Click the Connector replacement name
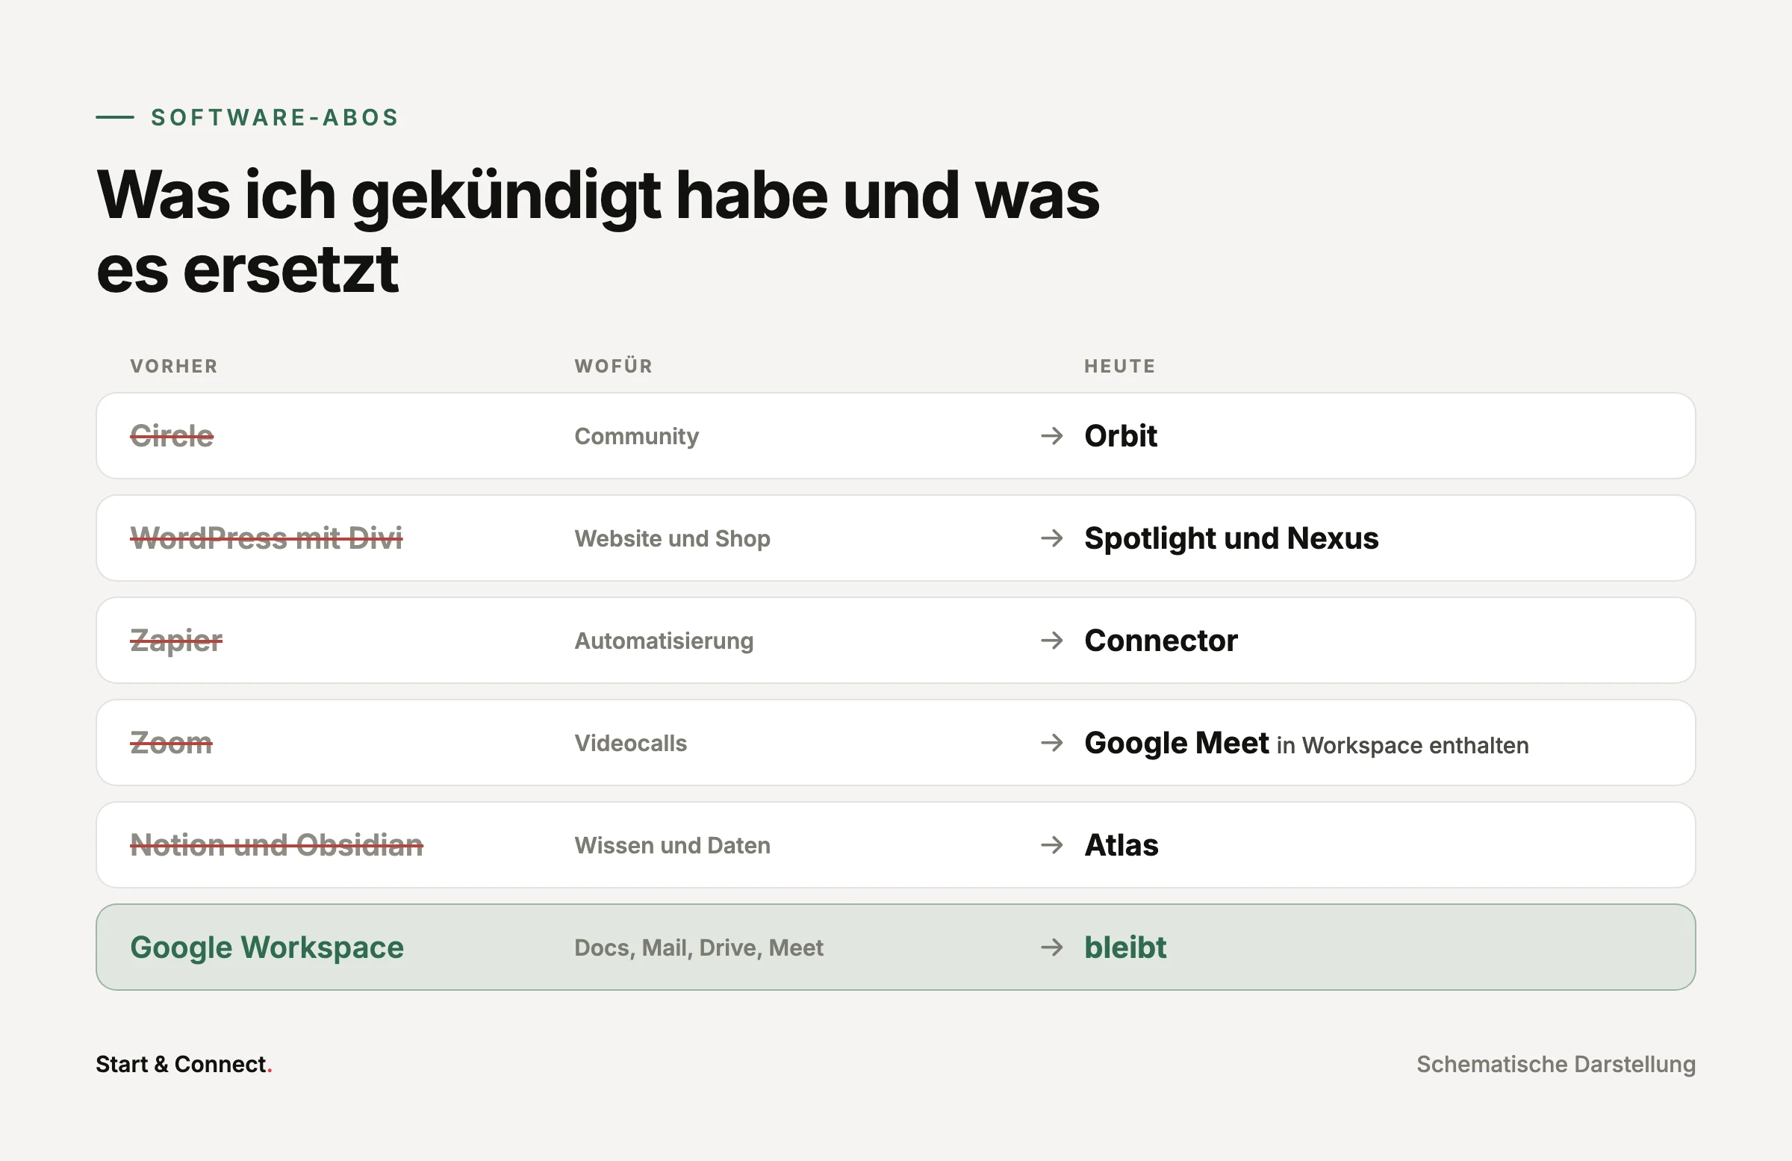1792x1161 pixels. [x=1160, y=641]
